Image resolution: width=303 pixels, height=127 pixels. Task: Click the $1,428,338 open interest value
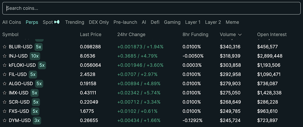269,93
